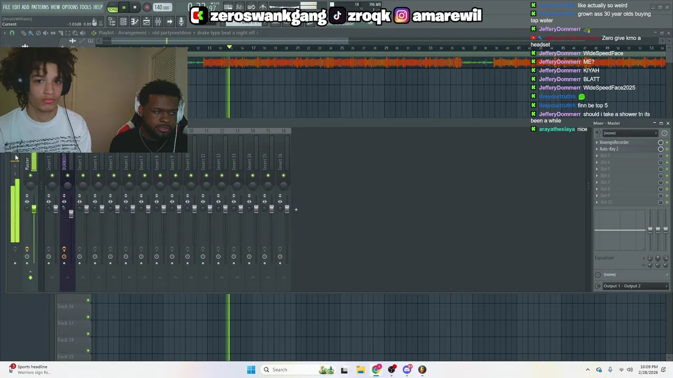Click the taskbar Search box
The image size is (673, 378).
click(298, 370)
